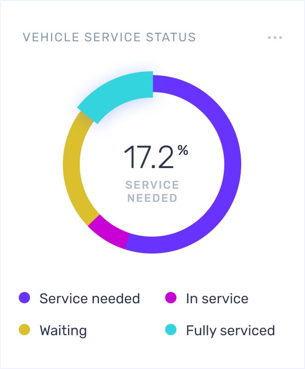Toggle the Fully serviced legend label
This screenshot has height=369, width=305.
click(x=230, y=330)
